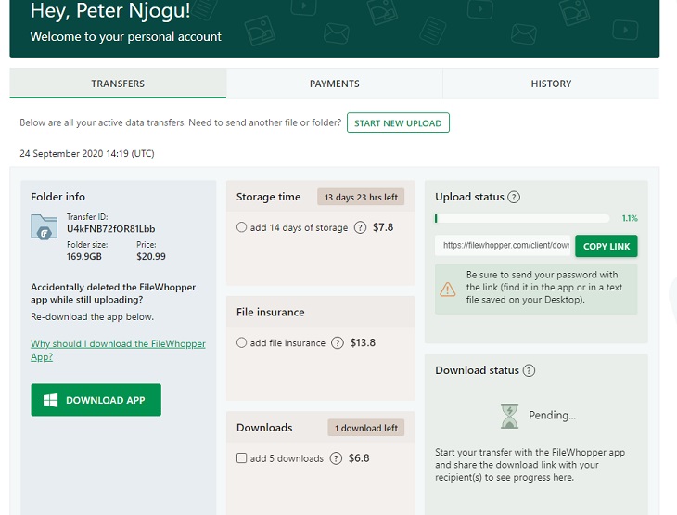Open help icon next to Download status
The width and height of the screenshot is (677, 515).
(x=529, y=370)
